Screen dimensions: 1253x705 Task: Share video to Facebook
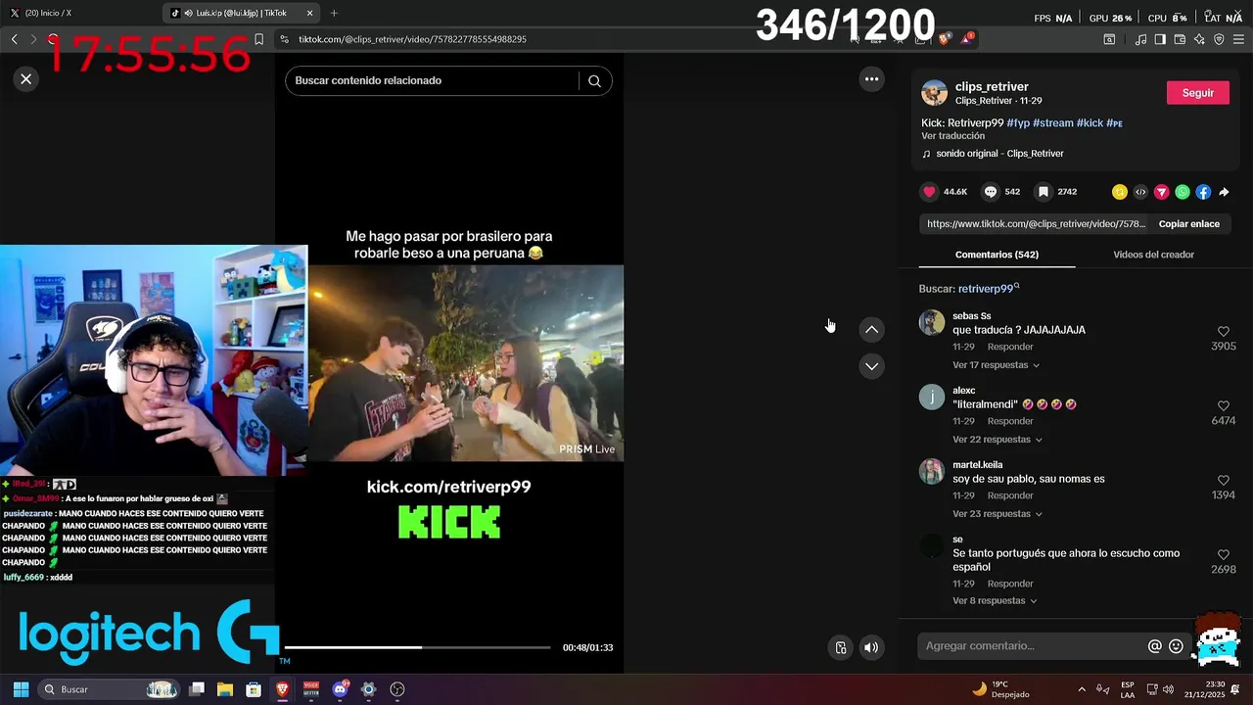coord(1203,192)
